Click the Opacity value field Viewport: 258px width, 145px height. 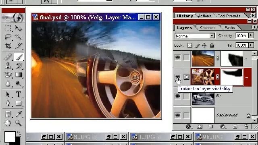point(242,36)
